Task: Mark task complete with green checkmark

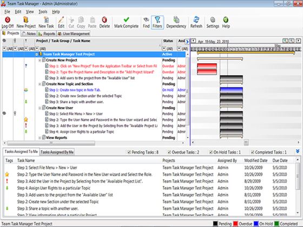Action: (126, 19)
